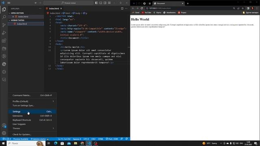The height and width of the screenshot is (146, 260).
Task: Choose Turn on Settings Sync...
Action: pyautogui.click(x=32, y=105)
